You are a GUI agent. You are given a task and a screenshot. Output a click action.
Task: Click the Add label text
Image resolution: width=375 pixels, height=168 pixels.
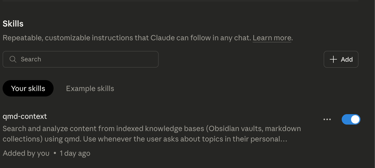tap(347, 59)
